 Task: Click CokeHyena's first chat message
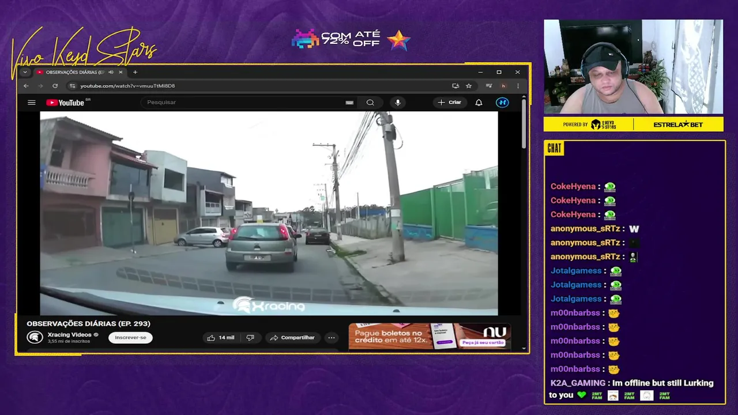(583, 187)
